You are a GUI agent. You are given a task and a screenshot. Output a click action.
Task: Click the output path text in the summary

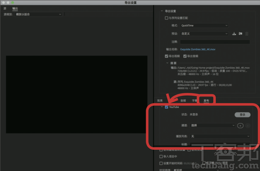pyautogui.click(x=214, y=68)
